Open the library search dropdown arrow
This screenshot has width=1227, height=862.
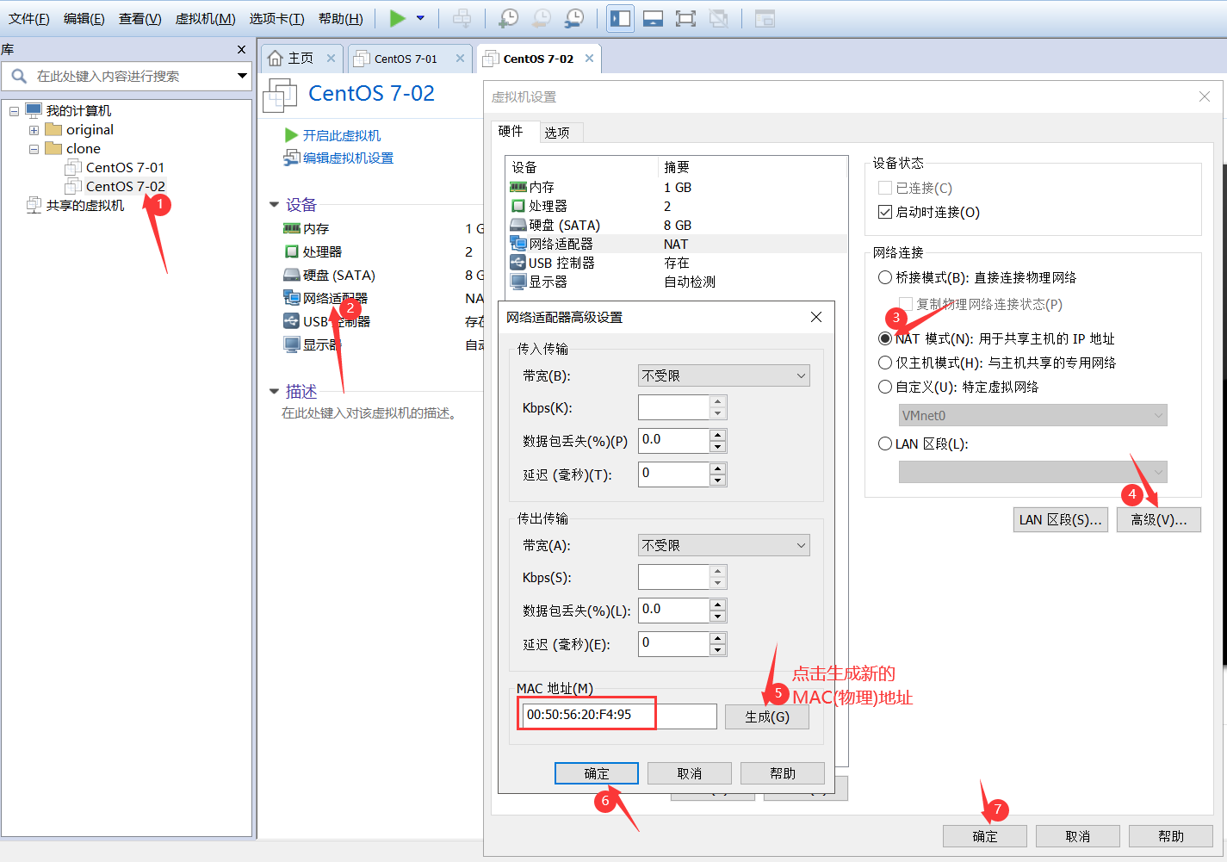pos(242,76)
